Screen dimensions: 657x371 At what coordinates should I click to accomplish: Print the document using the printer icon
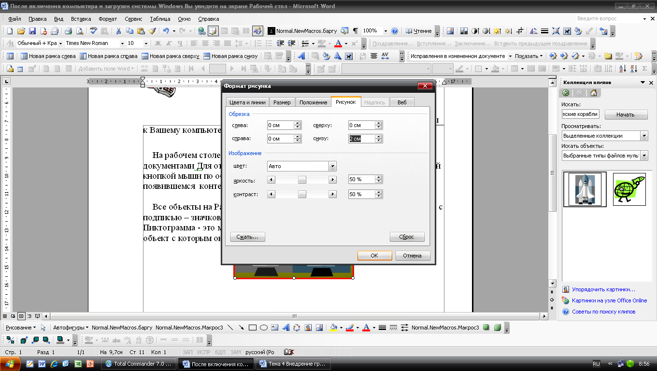(68, 31)
